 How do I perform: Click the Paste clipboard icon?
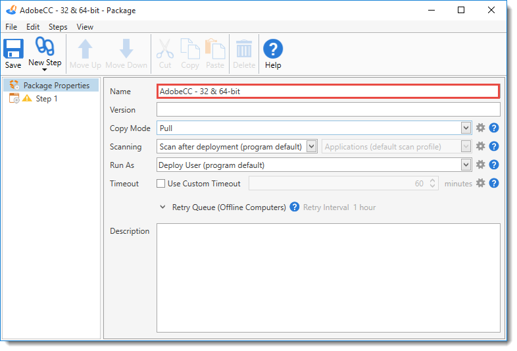(215, 49)
